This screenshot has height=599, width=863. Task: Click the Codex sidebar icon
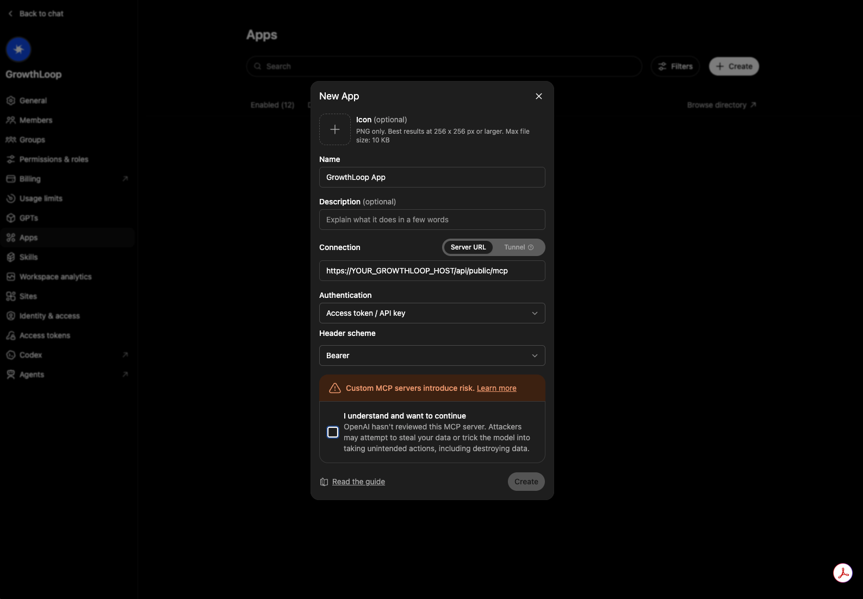11,355
